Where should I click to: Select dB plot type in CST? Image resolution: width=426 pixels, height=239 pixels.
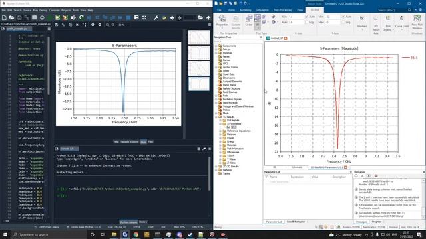pyautogui.click(x=257, y=21)
